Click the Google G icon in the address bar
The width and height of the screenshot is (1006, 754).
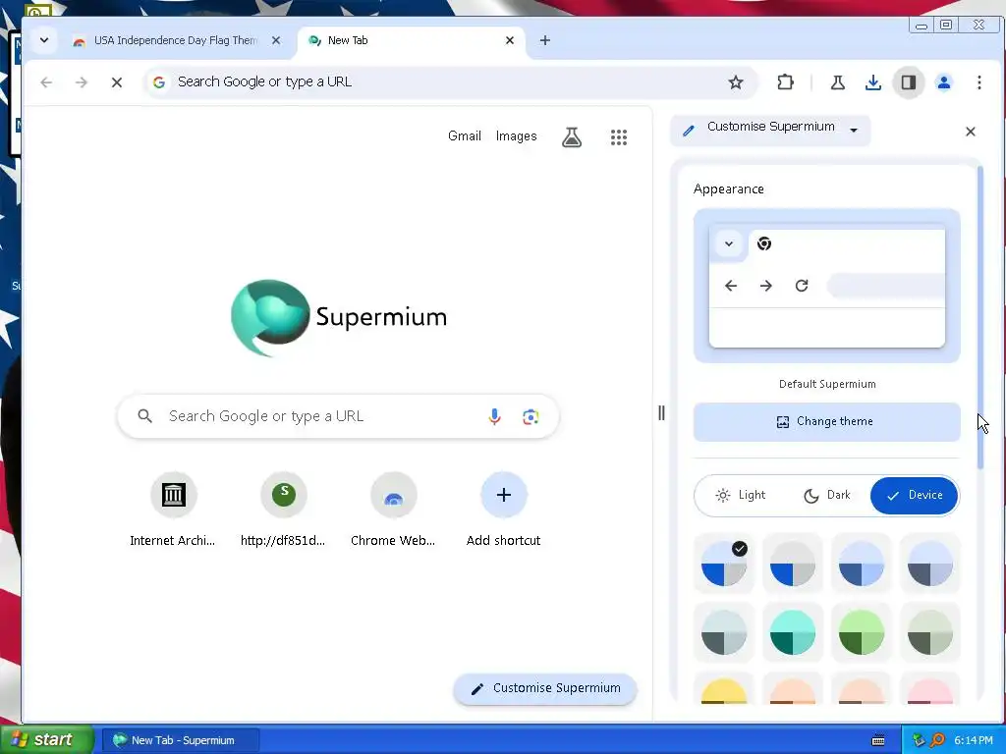[159, 82]
